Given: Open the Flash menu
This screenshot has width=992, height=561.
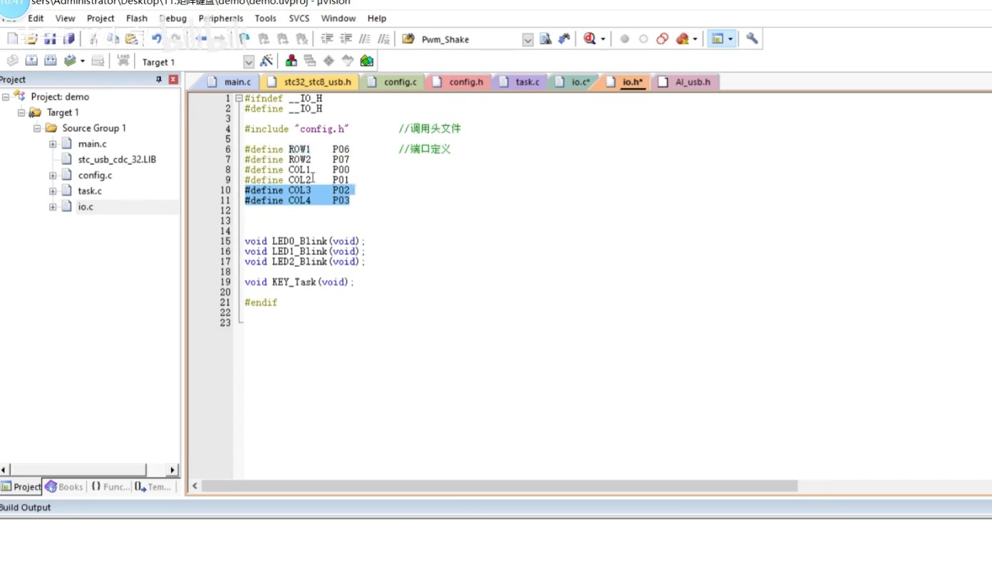Looking at the screenshot, I should 136,19.
